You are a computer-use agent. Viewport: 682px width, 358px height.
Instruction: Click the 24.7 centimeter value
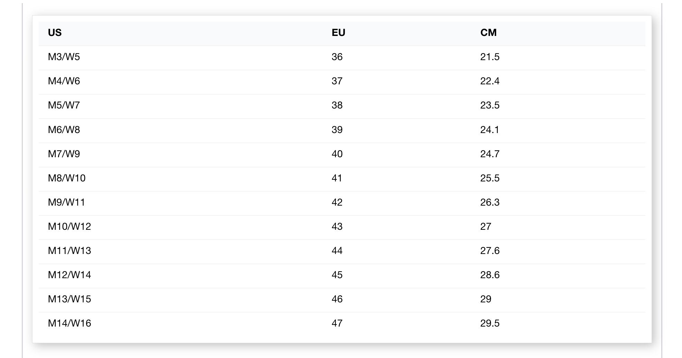coord(490,154)
